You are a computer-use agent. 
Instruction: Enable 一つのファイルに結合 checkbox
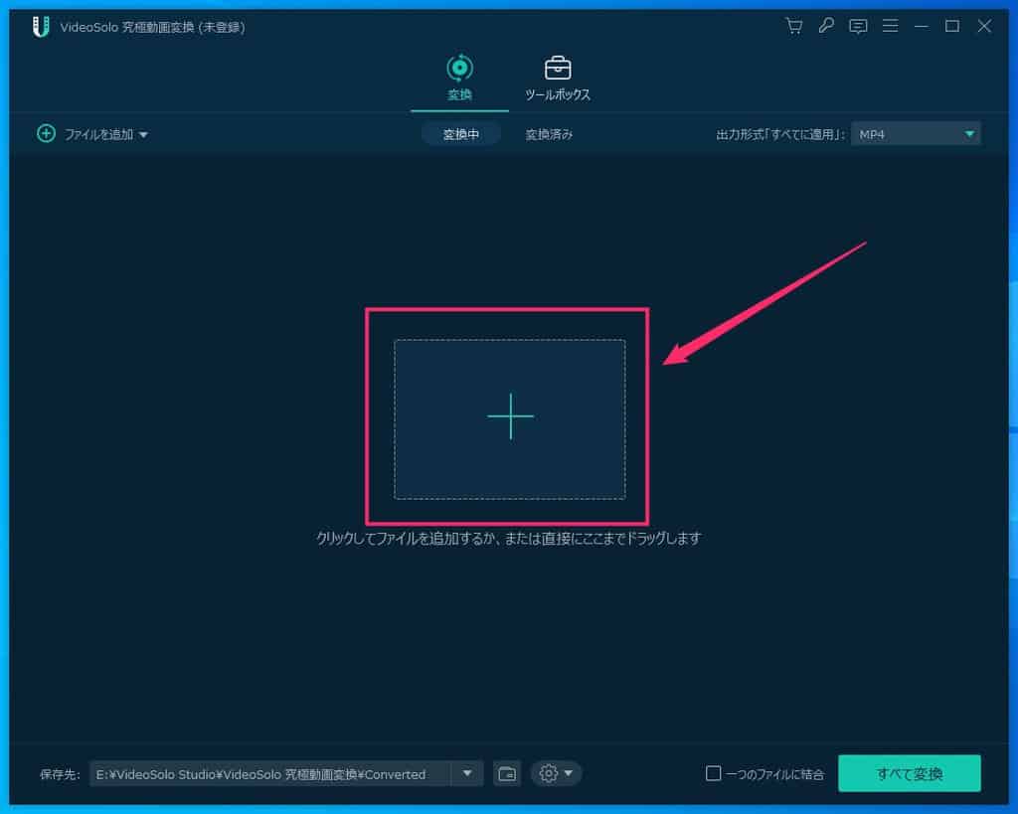[713, 773]
